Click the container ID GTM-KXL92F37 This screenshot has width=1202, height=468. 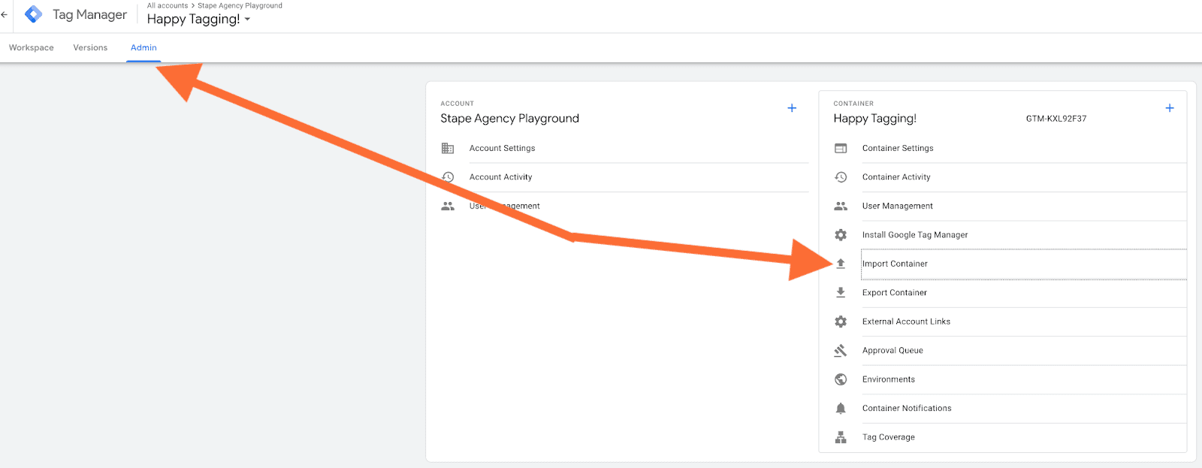tap(1056, 119)
